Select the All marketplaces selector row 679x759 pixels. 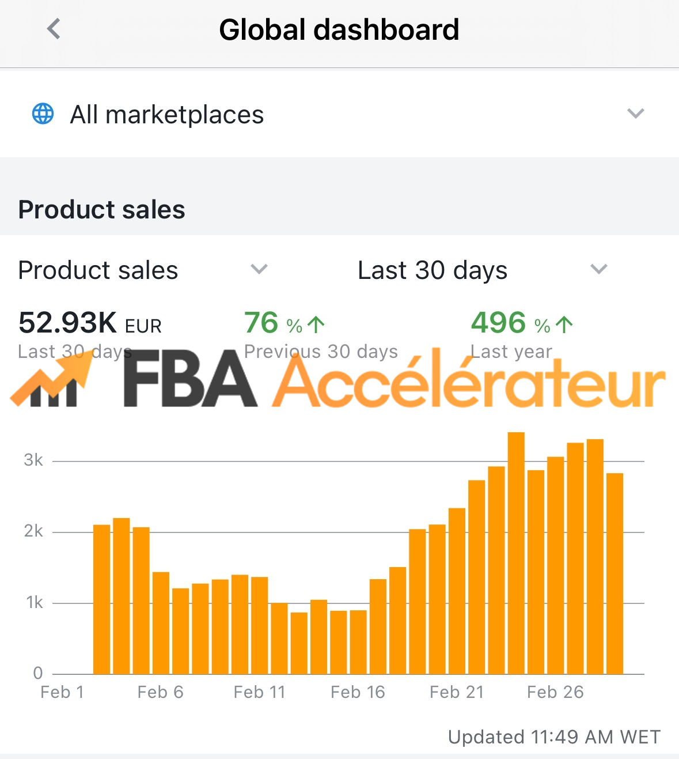339,114
